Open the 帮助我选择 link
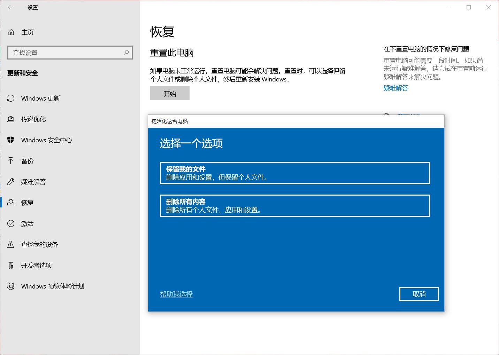The width and height of the screenshot is (499, 355). pos(176,294)
